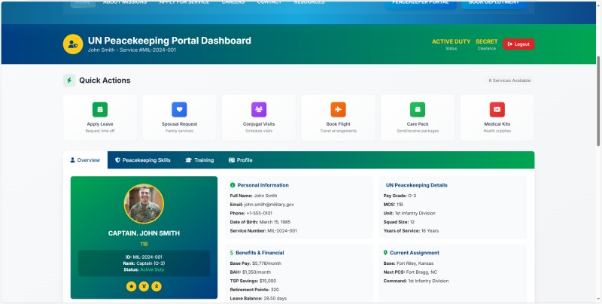Viewport: 602px width, 304px height.
Task: Click the dollar sign icon beside Benefits & Financial
Action: point(232,253)
